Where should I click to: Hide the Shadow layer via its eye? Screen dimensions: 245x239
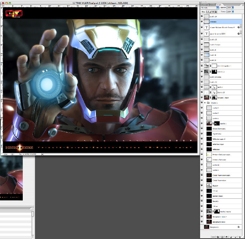point(202,185)
